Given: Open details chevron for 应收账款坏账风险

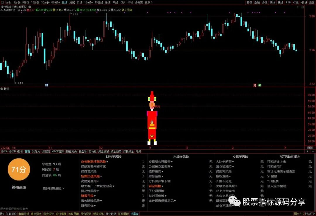Looking at the screenshot, I should coord(143,162).
